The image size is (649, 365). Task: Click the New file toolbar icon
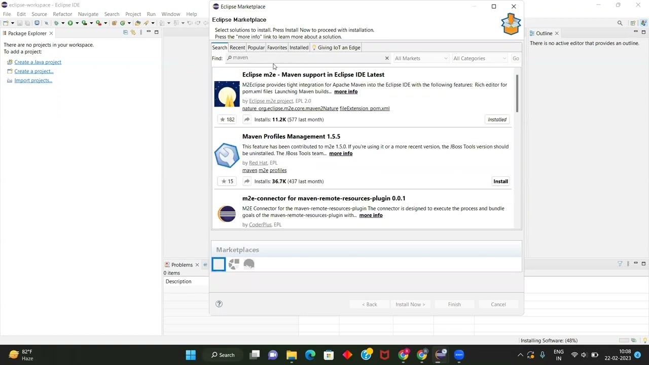click(x=6, y=23)
